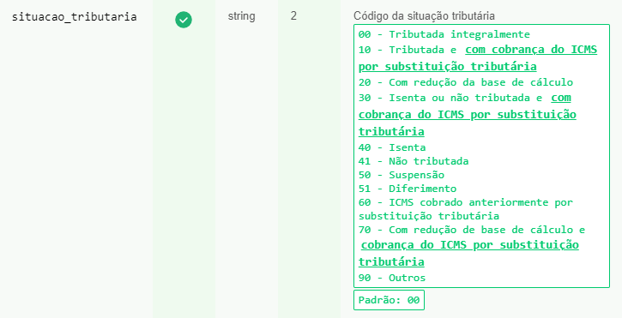Open the 'cobrança do ICMS por substituição' link in code 30

[468, 115]
